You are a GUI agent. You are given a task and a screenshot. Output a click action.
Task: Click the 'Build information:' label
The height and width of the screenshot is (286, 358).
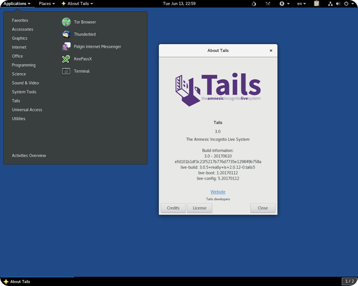point(218,150)
